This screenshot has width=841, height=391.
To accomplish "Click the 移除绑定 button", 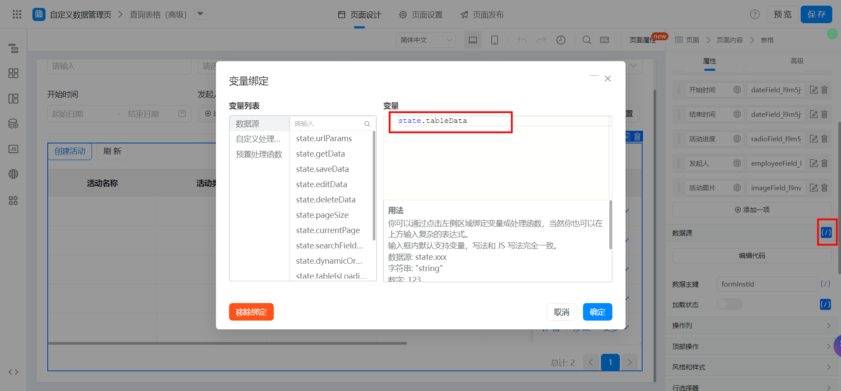I will (251, 312).
